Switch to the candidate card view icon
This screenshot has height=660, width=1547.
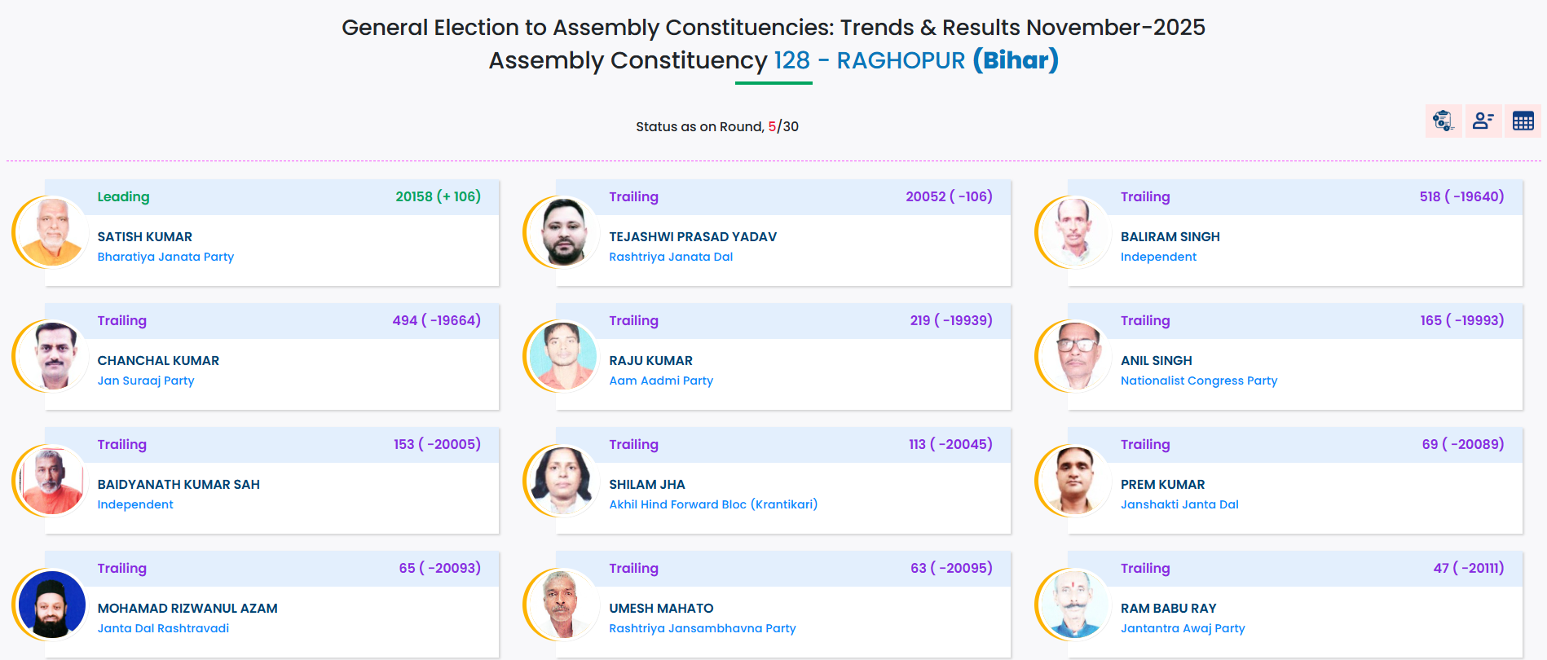tap(1483, 121)
